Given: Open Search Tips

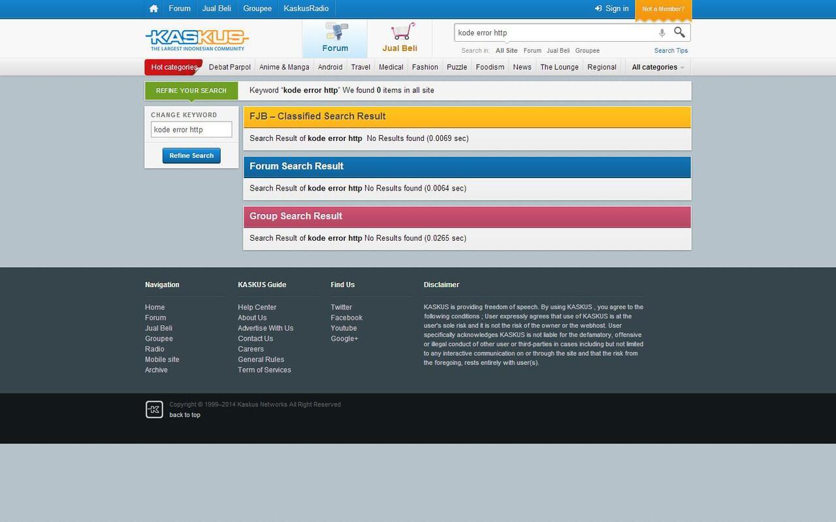Looking at the screenshot, I should 671,50.
